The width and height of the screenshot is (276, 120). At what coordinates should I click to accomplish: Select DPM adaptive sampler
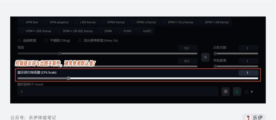(x=56, y=22)
